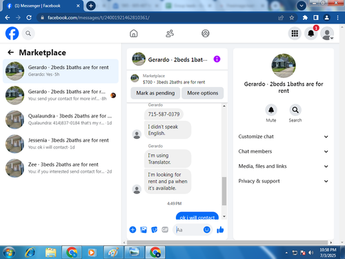Choose a GIF icon in composer

165,229
